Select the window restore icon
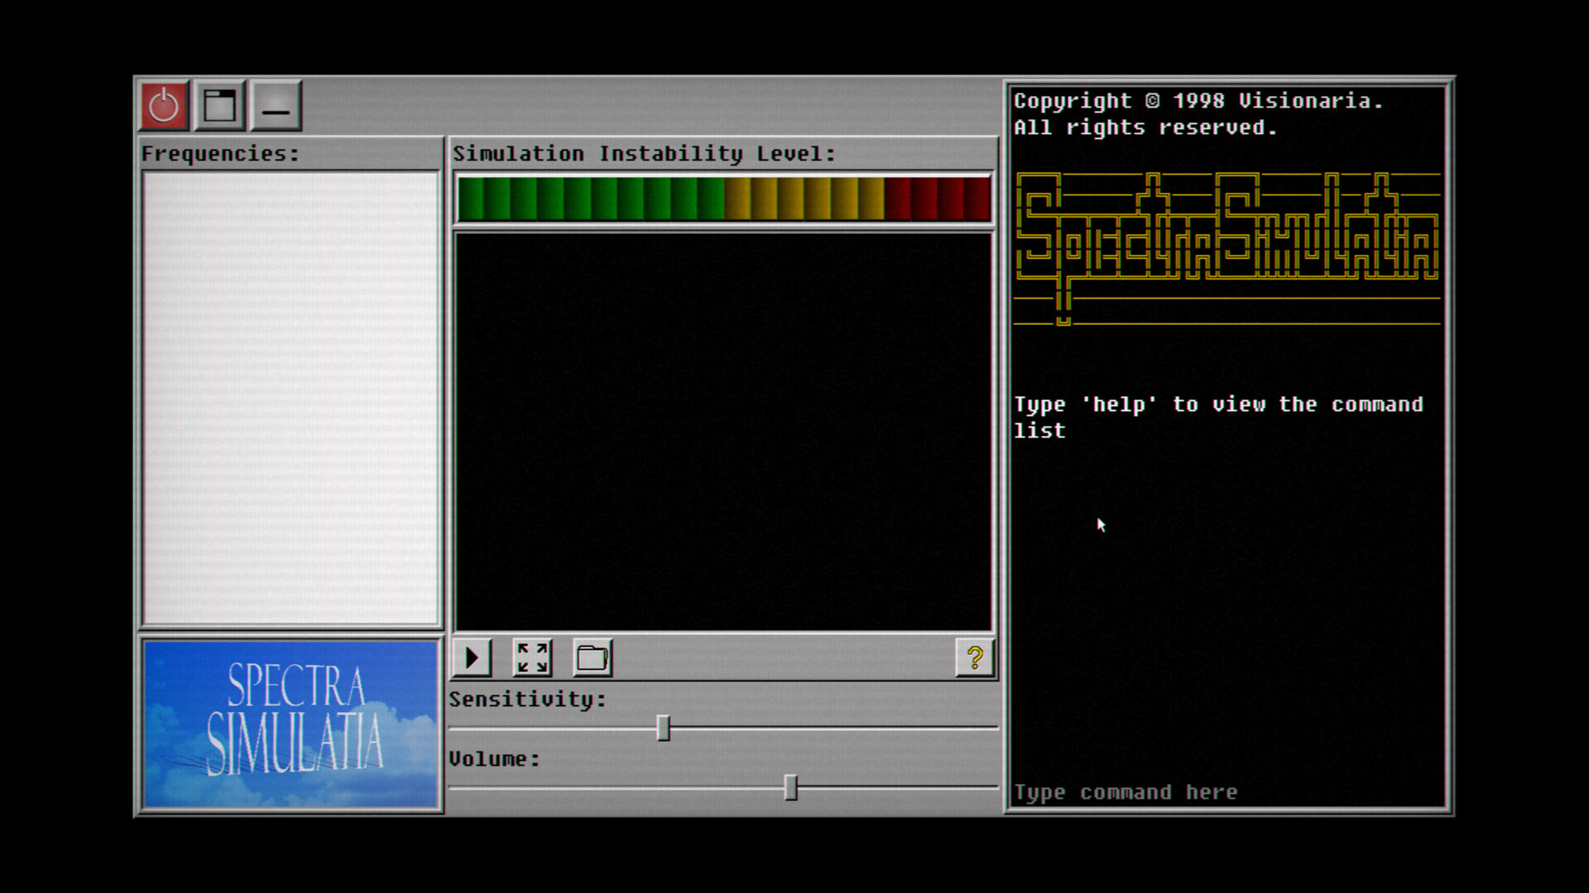Screen dimensions: 1589x893 218,104
